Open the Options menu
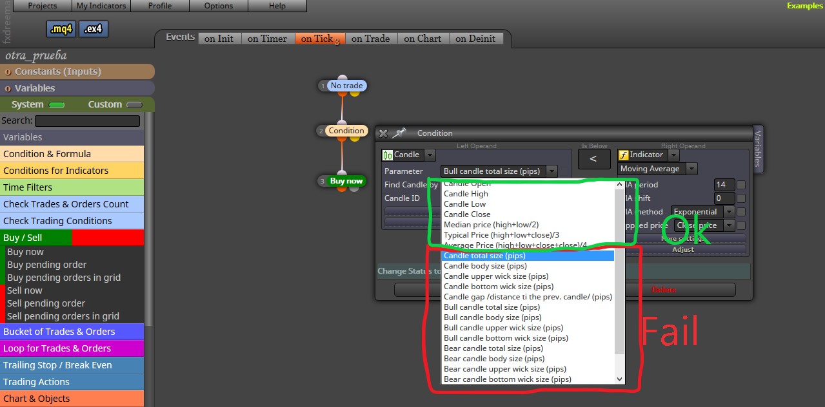The width and height of the screenshot is (825, 407). click(219, 6)
